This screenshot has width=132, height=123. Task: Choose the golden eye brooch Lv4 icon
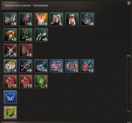[10, 66]
